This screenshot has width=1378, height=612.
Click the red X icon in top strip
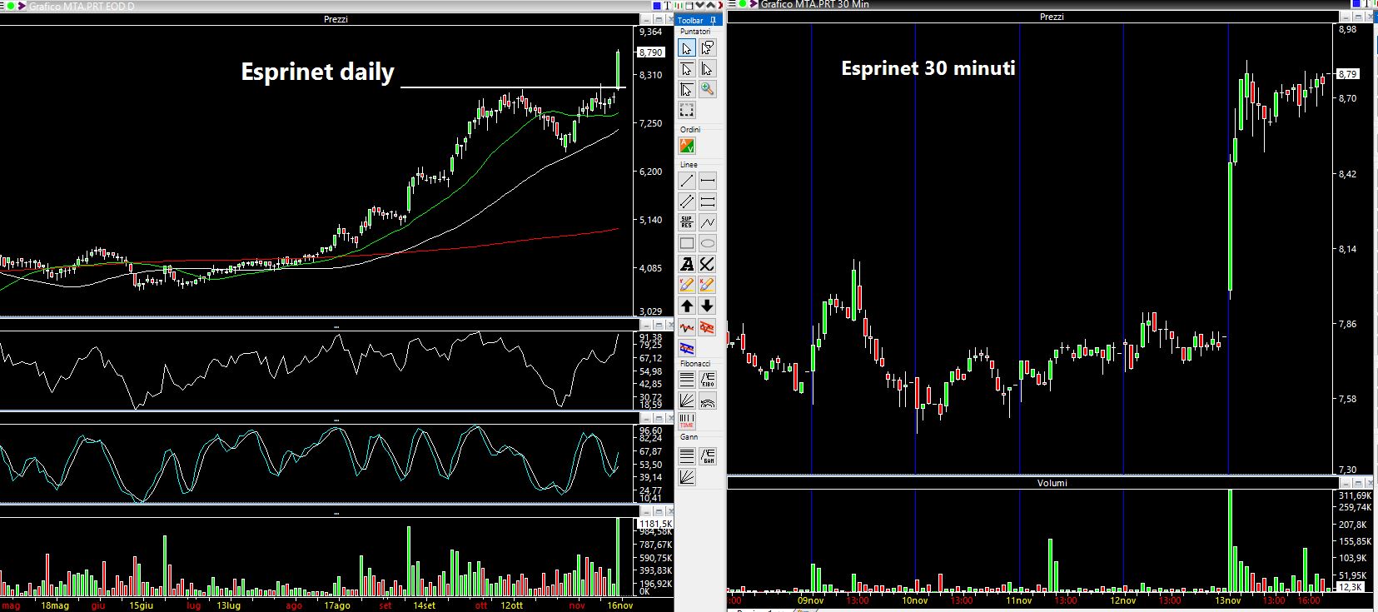click(x=720, y=5)
